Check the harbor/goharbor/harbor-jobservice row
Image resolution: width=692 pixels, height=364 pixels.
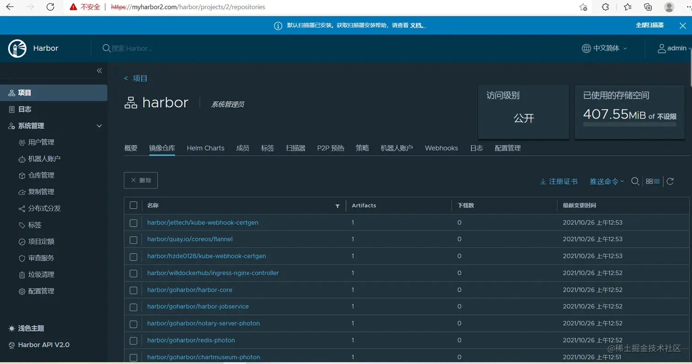[x=133, y=307]
